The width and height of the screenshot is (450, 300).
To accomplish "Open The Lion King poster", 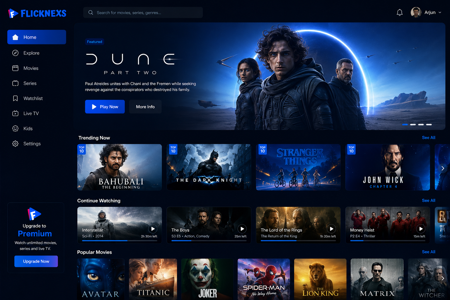I will (320, 279).
